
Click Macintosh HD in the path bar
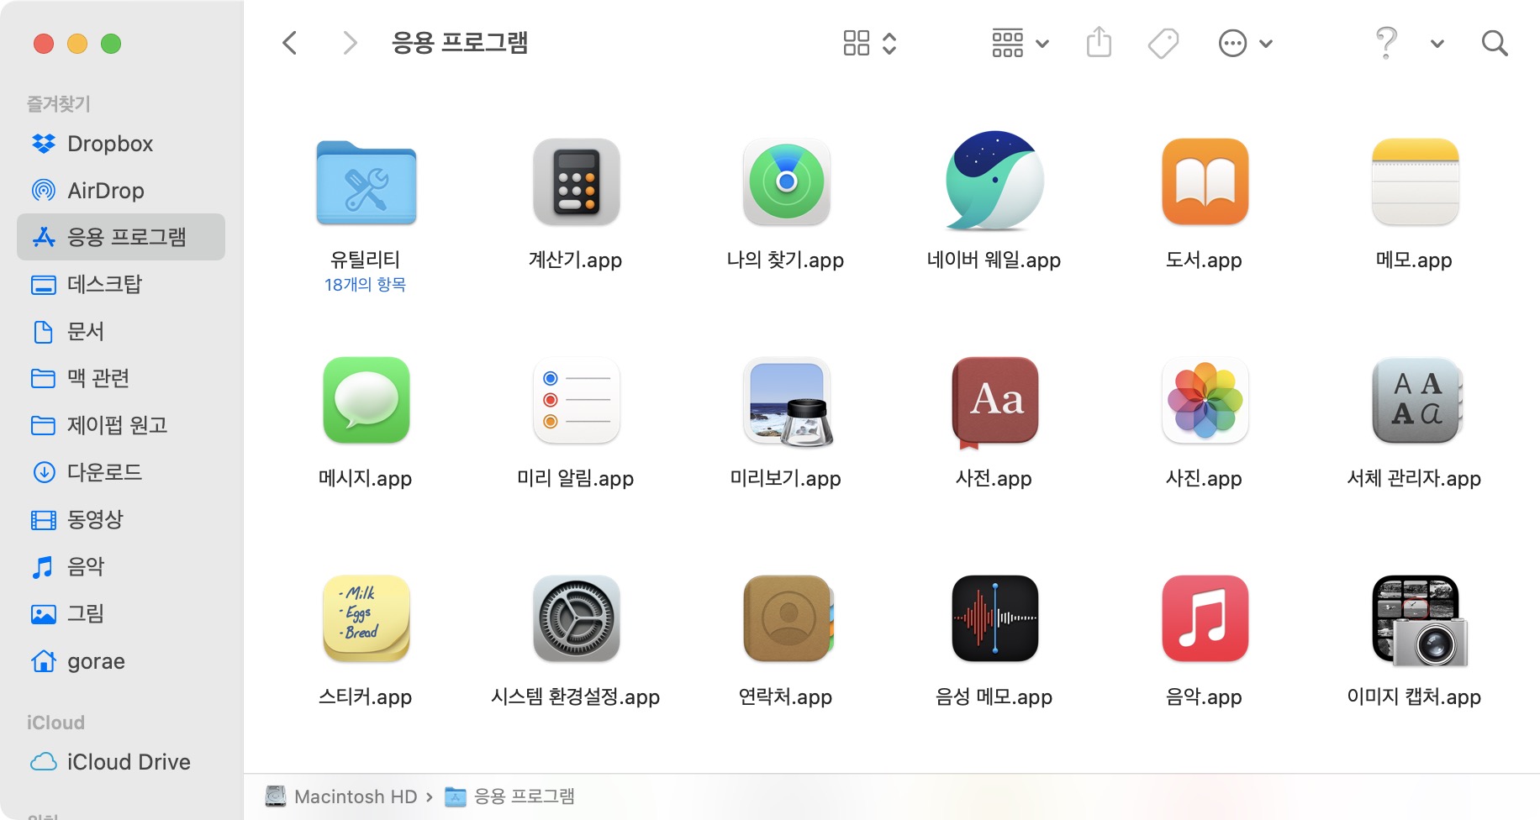coord(341,796)
